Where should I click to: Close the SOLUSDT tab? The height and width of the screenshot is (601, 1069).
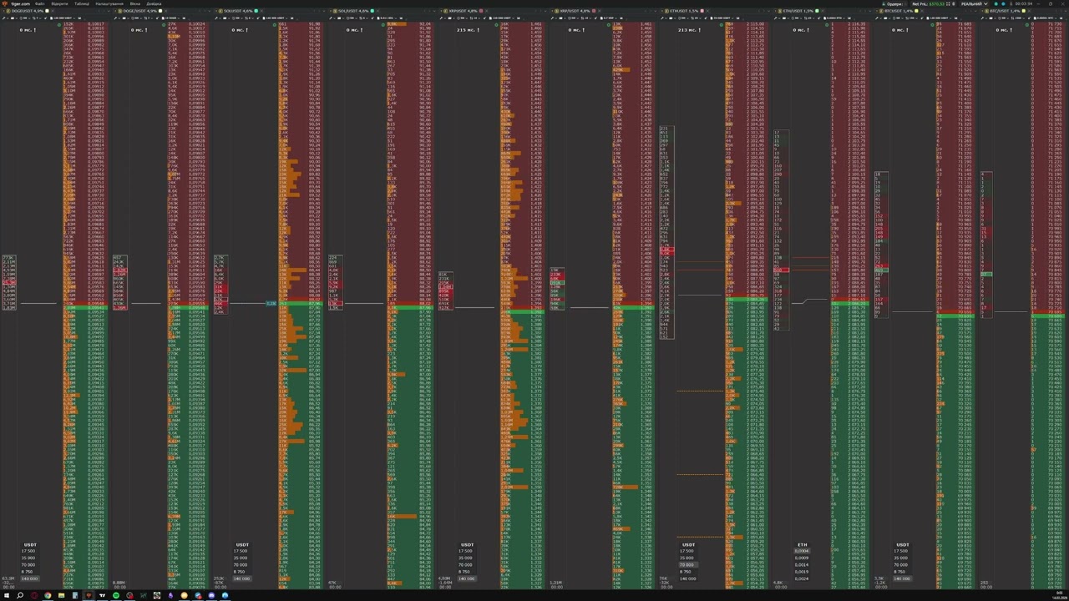261,11
